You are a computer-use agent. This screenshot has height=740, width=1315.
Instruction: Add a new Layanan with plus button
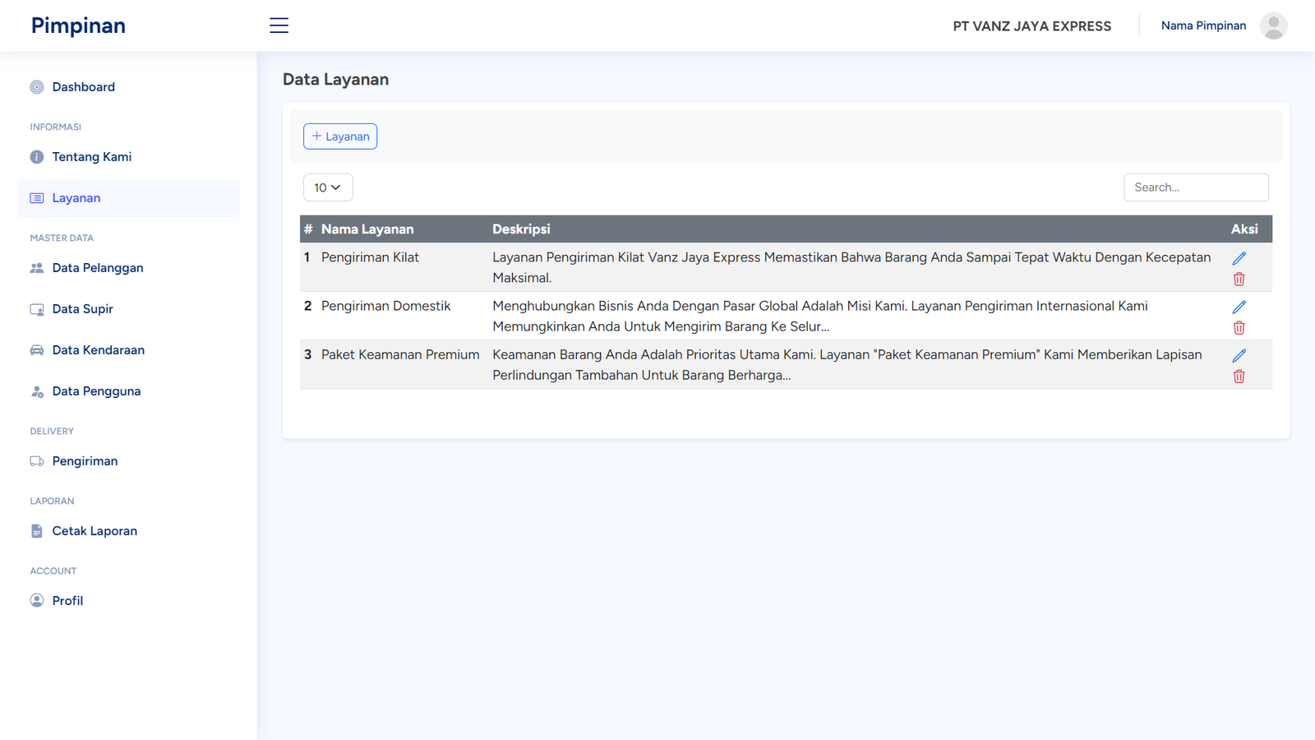(x=340, y=136)
